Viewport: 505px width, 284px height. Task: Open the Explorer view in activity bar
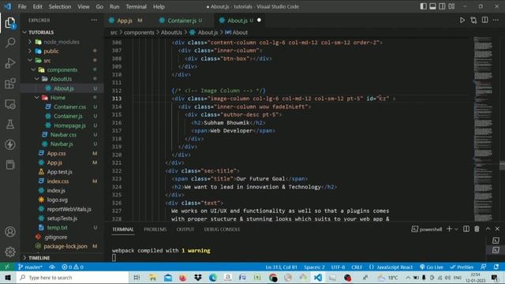(x=10, y=23)
